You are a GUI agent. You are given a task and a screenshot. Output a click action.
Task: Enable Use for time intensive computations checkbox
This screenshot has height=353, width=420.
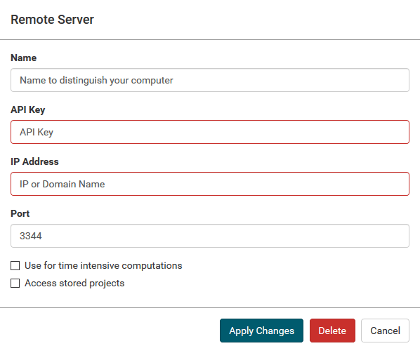click(x=15, y=266)
